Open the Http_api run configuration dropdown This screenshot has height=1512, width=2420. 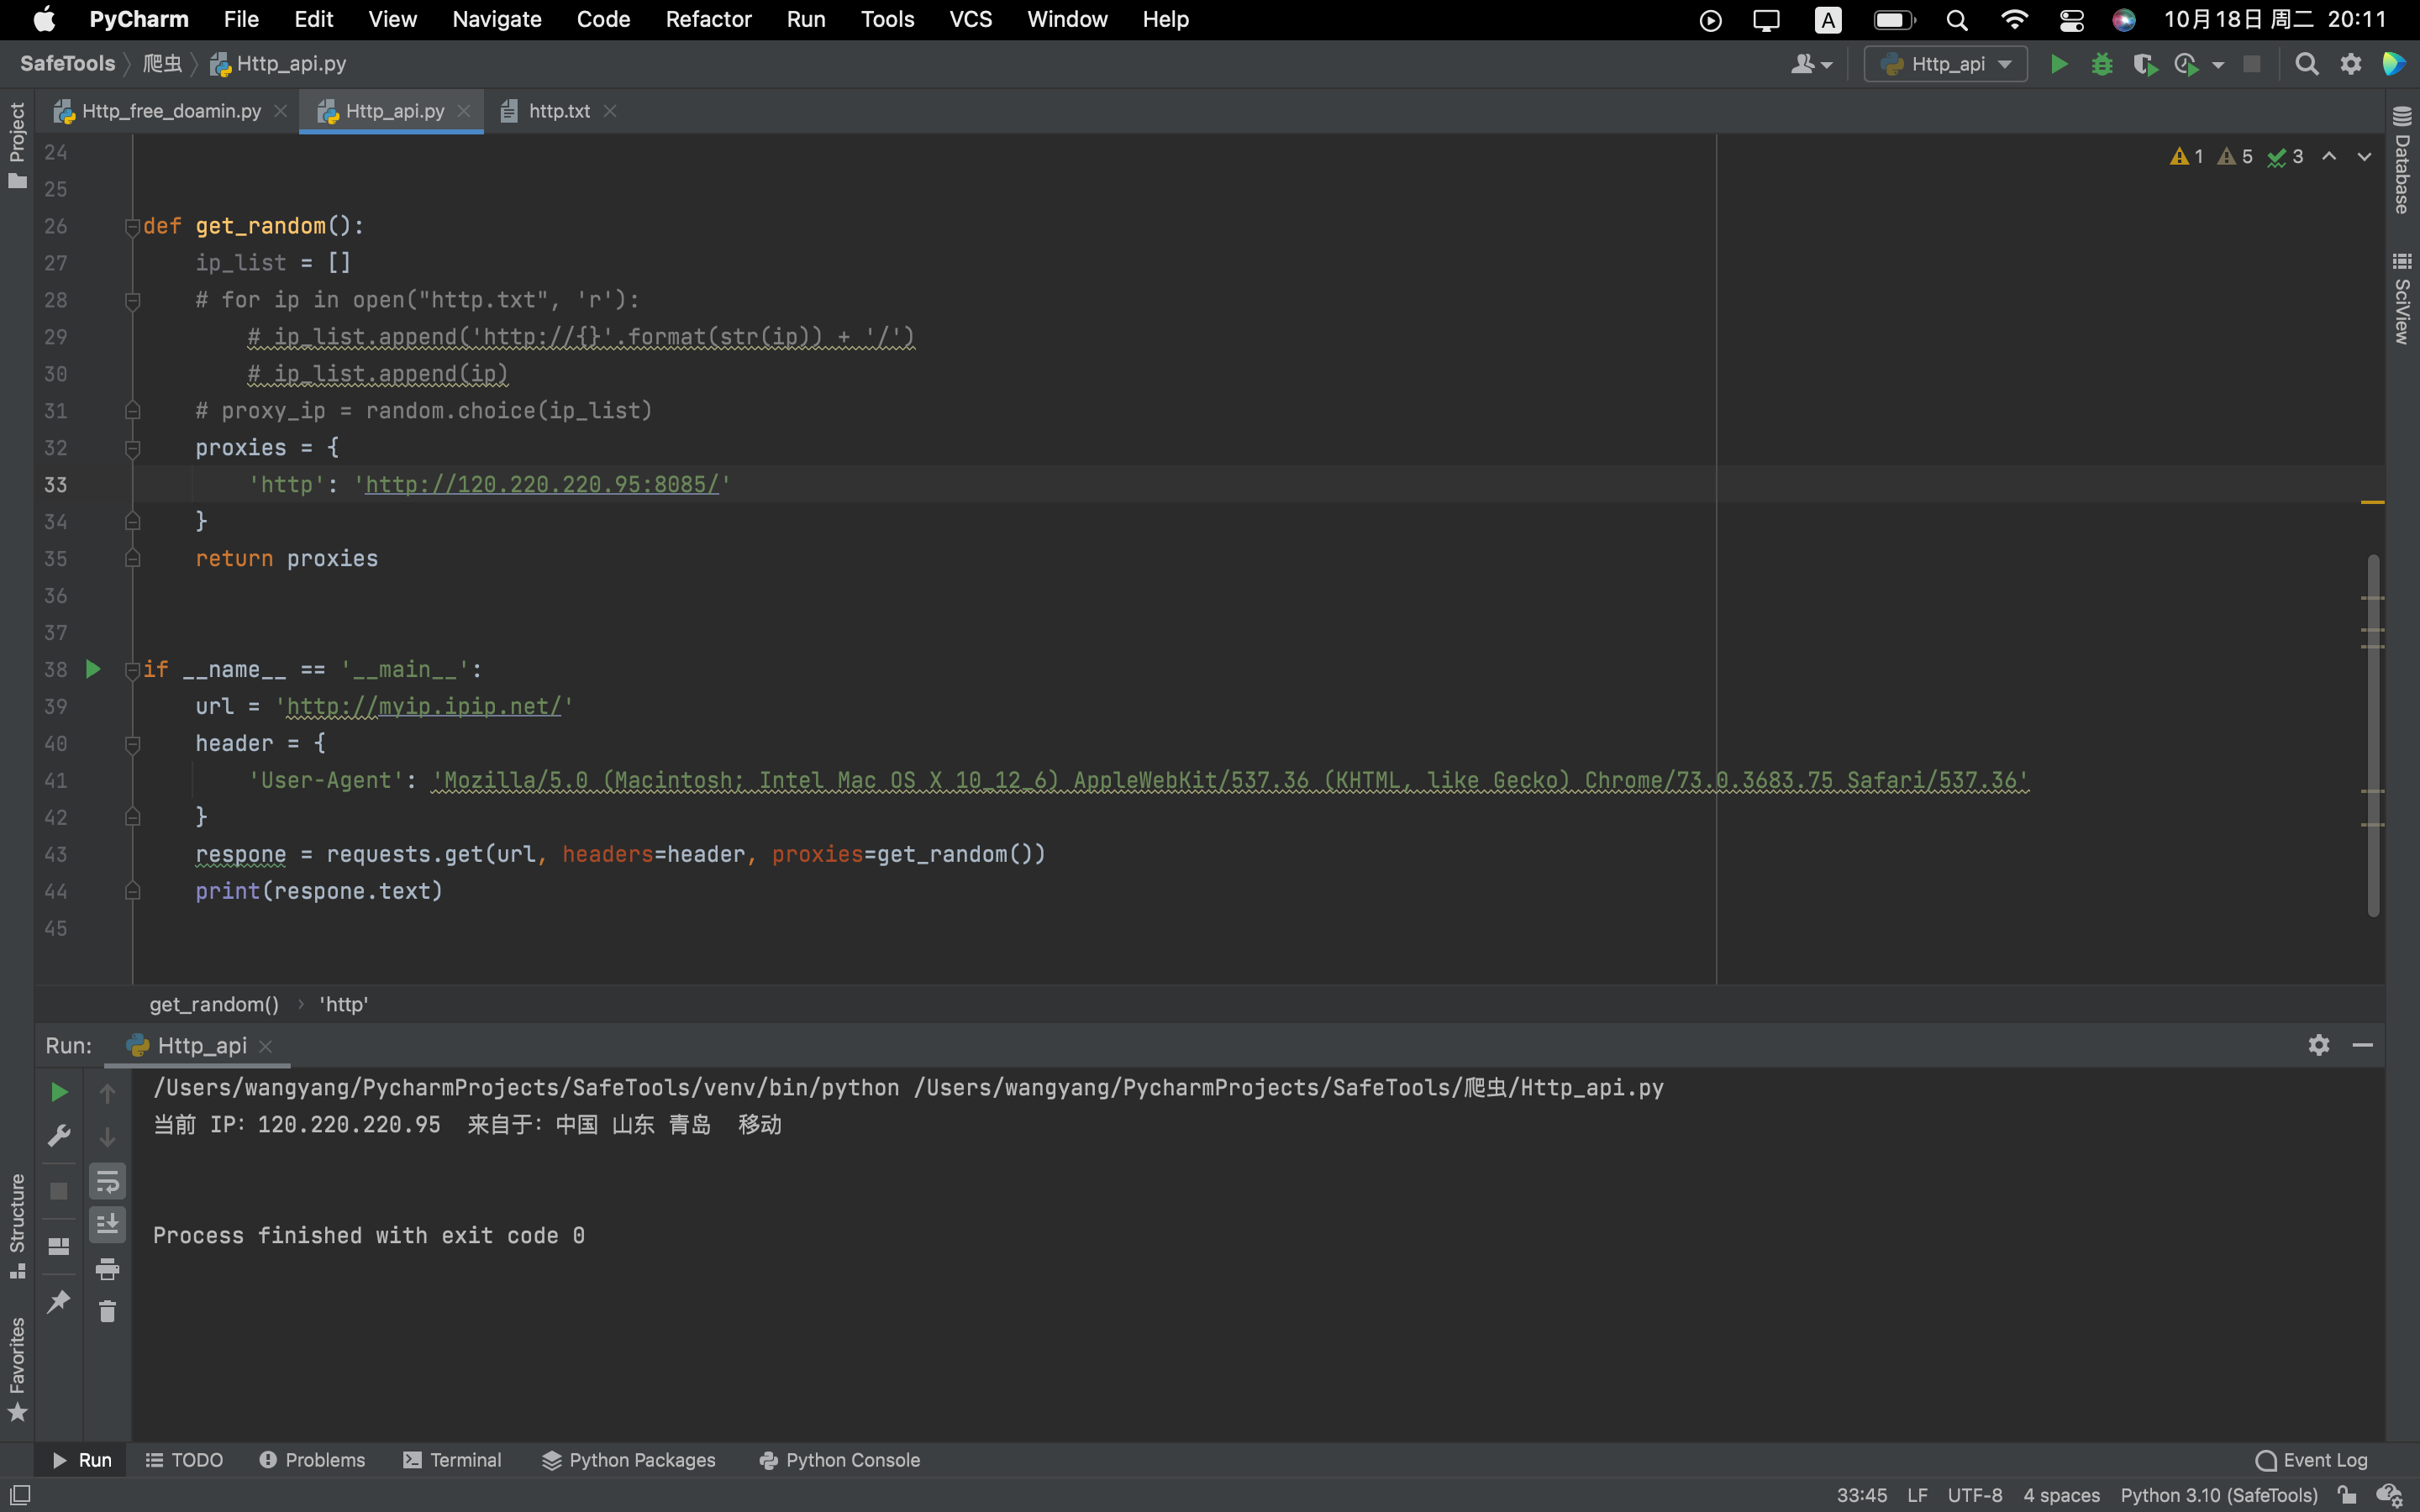pos(1945,64)
